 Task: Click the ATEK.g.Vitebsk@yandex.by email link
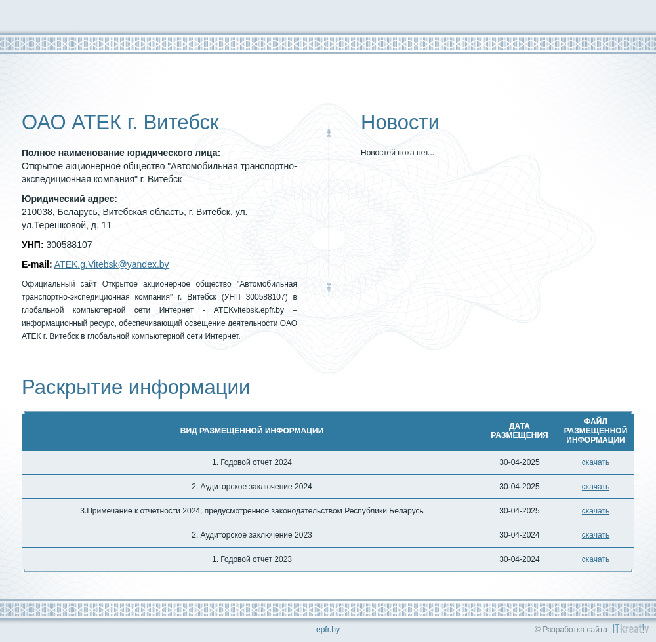coord(112,264)
